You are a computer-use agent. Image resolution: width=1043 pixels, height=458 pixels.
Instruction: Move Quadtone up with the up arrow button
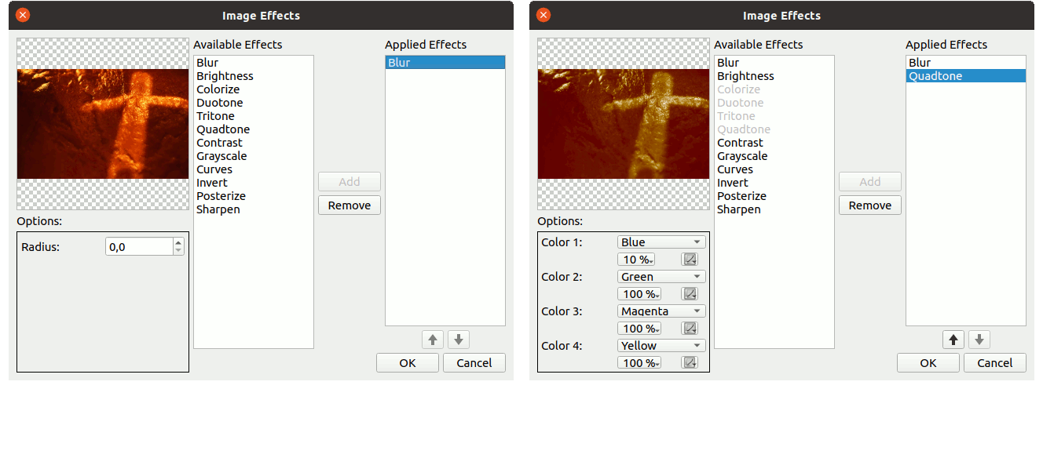(x=953, y=340)
